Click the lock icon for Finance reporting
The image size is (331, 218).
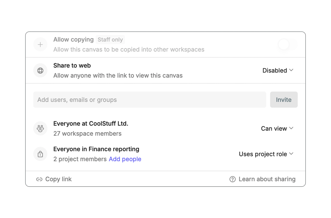coord(40,154)
